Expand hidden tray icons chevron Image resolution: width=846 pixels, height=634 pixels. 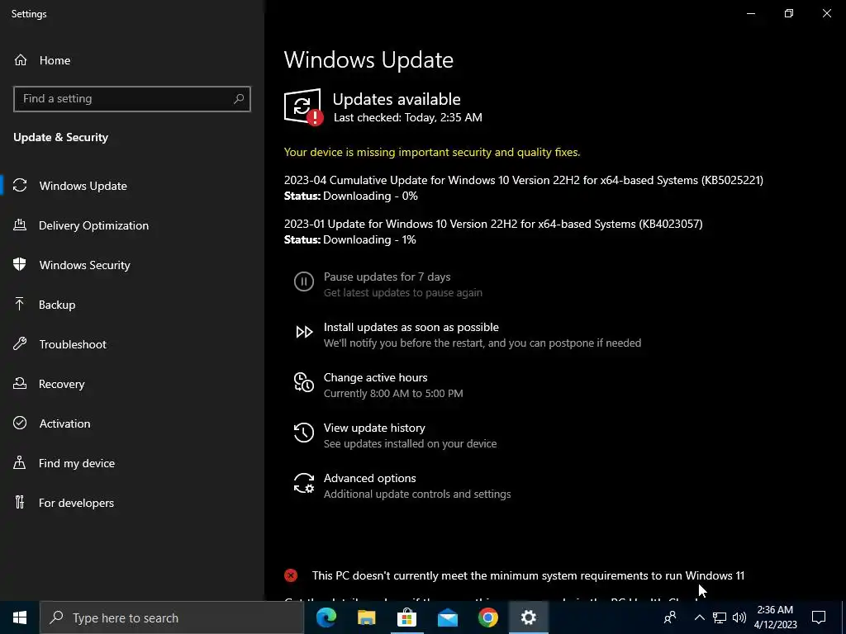pyautogui.click(x=699, y=617)
